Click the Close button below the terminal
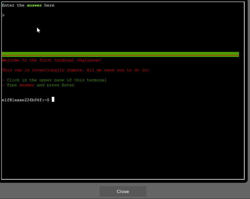The height and width of the screenshot is (199, 250). (x=123, y=191)
